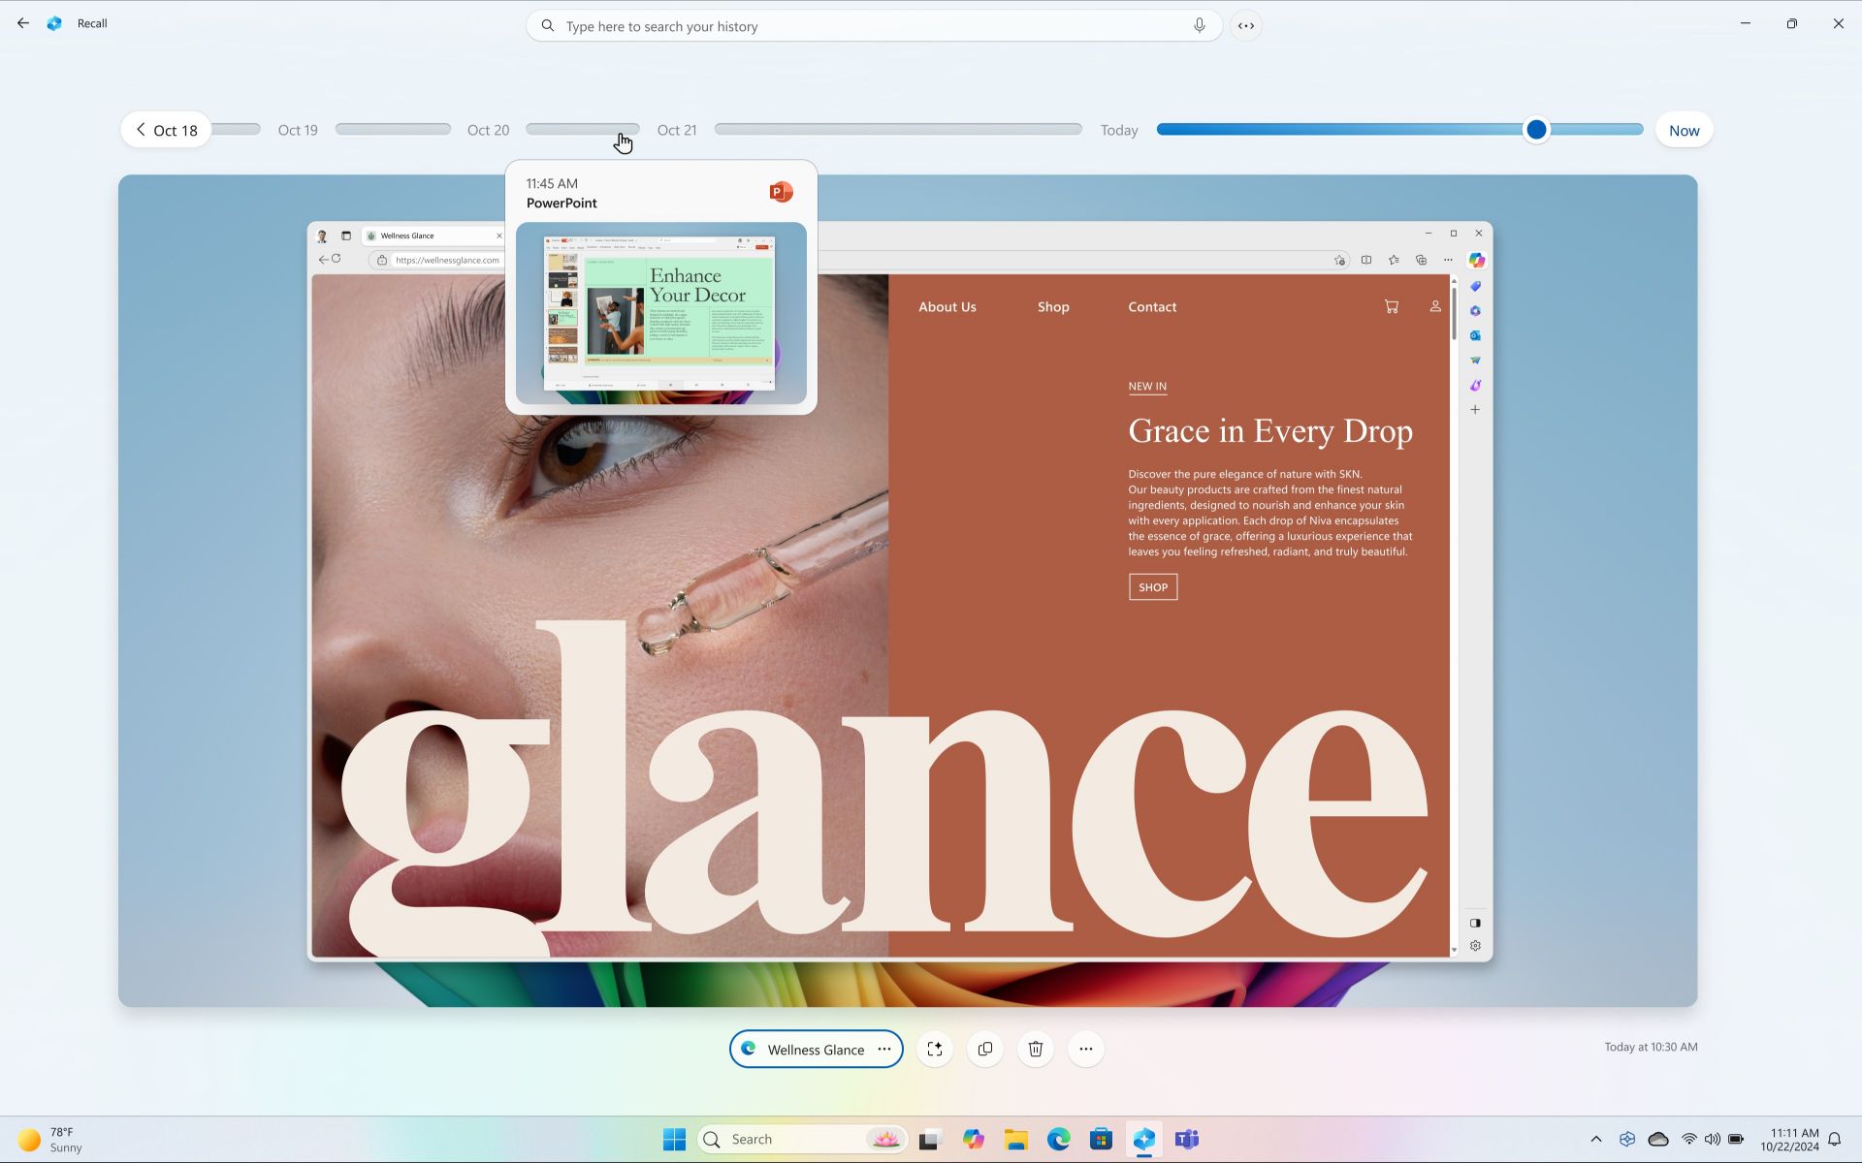Open the copy snapshot icon

[x=985, y=1049]
